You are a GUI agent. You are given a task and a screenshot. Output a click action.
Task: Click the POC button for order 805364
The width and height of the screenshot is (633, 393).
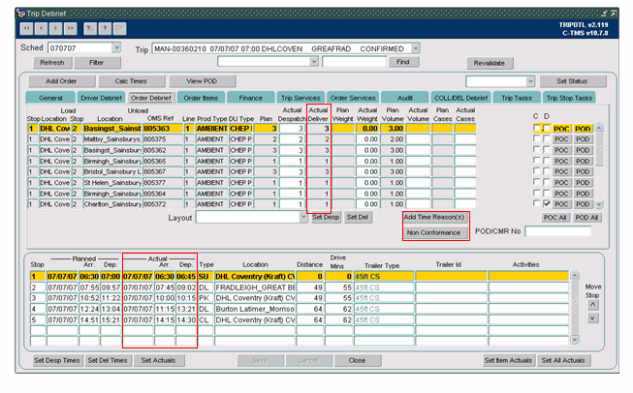561,194
